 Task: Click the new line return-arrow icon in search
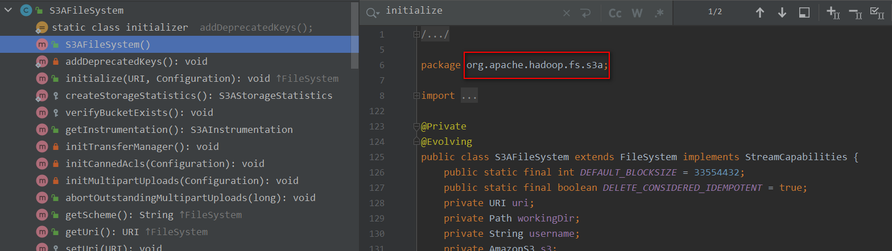point(584,13)
